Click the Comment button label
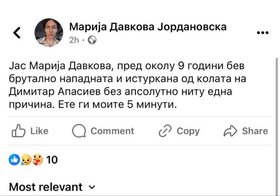 coord(112,131)
